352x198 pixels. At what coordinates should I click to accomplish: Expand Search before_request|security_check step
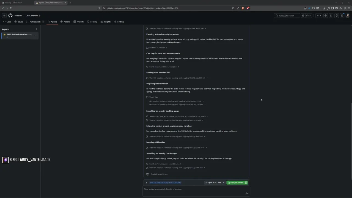pos(165,164)
